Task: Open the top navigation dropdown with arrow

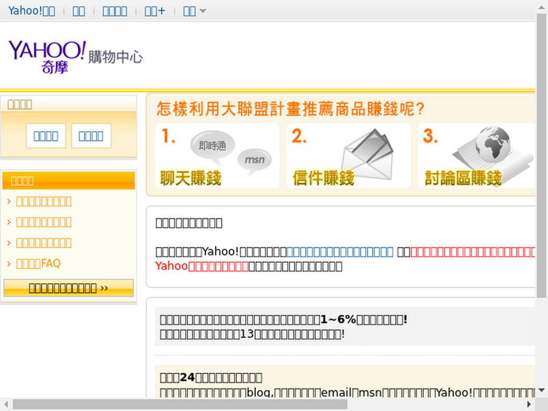Action: (194, 11)
